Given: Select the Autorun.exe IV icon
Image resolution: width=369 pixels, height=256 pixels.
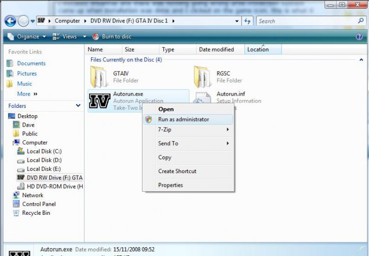Looking at the screenshot, I should click(x=99, y=101).
